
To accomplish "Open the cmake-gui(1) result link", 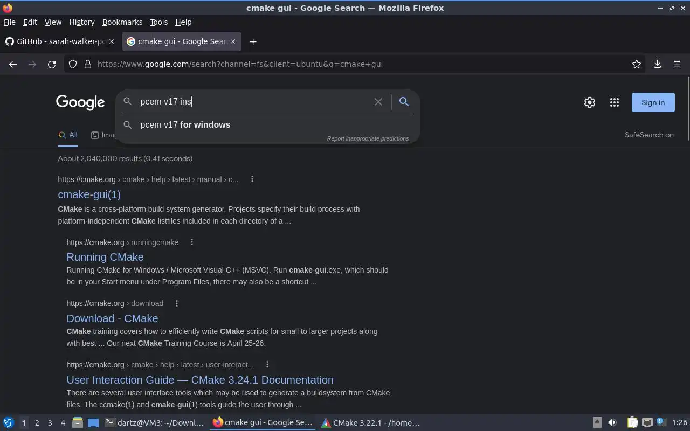I will pyautogui.click(x=89, y=194).
